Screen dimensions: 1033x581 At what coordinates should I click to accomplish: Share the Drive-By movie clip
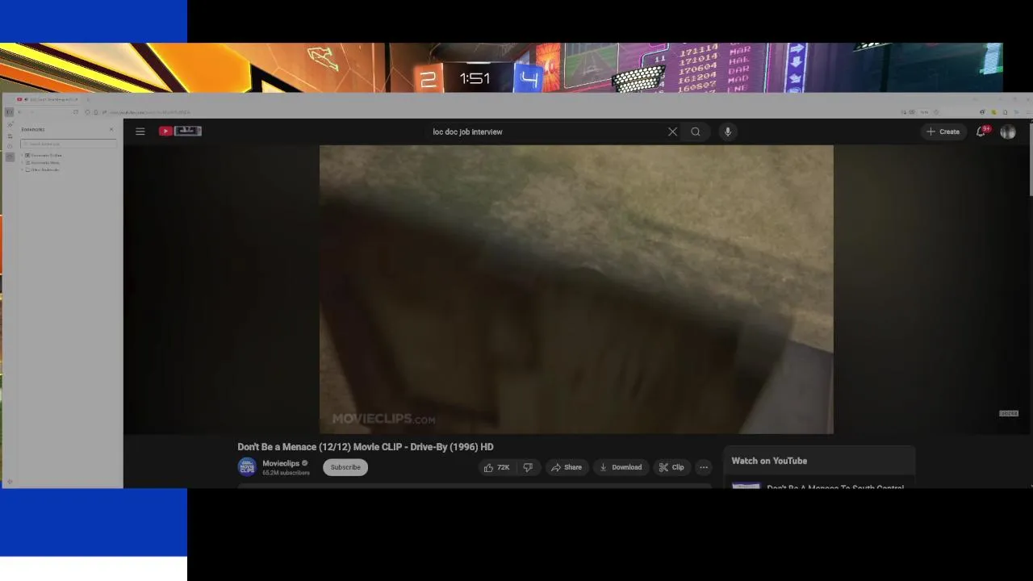567,467
